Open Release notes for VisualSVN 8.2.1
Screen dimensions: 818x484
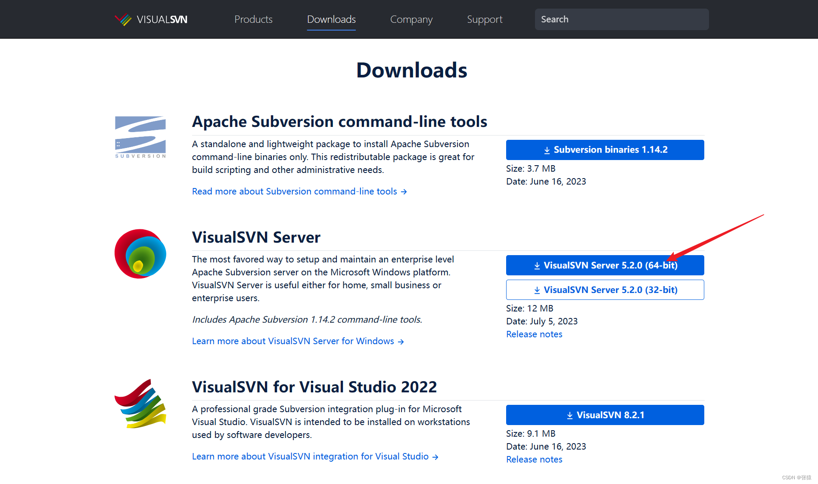point(534,459)
